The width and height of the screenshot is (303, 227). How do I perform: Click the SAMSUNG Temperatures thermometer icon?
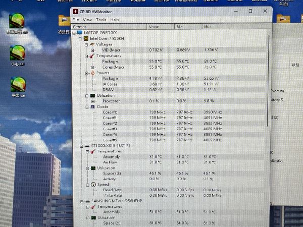click(93, 207)
